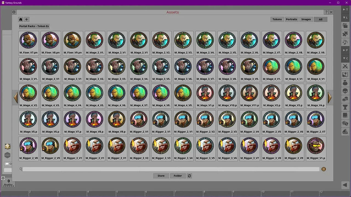
Task: Advance to next asset page with right chevron
Action: click(x=330, y=97)
